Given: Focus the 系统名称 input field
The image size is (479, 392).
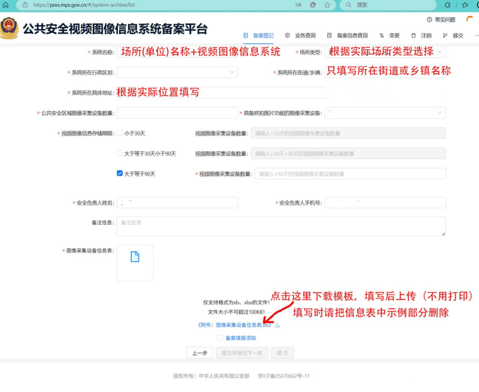Looking at the screenshot, I should 177,52.
